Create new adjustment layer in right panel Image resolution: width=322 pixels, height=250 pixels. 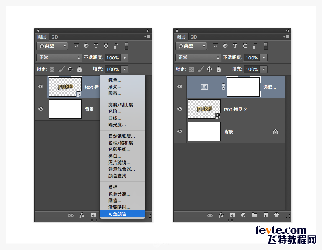coord(244,215)
